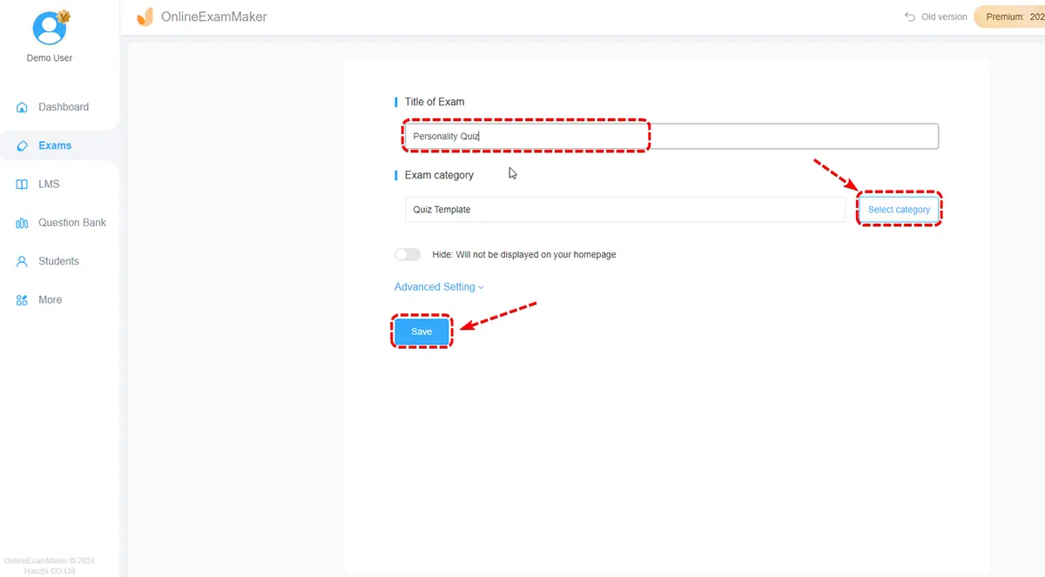Click the Old version back-arrow icon

click(910, 17)
